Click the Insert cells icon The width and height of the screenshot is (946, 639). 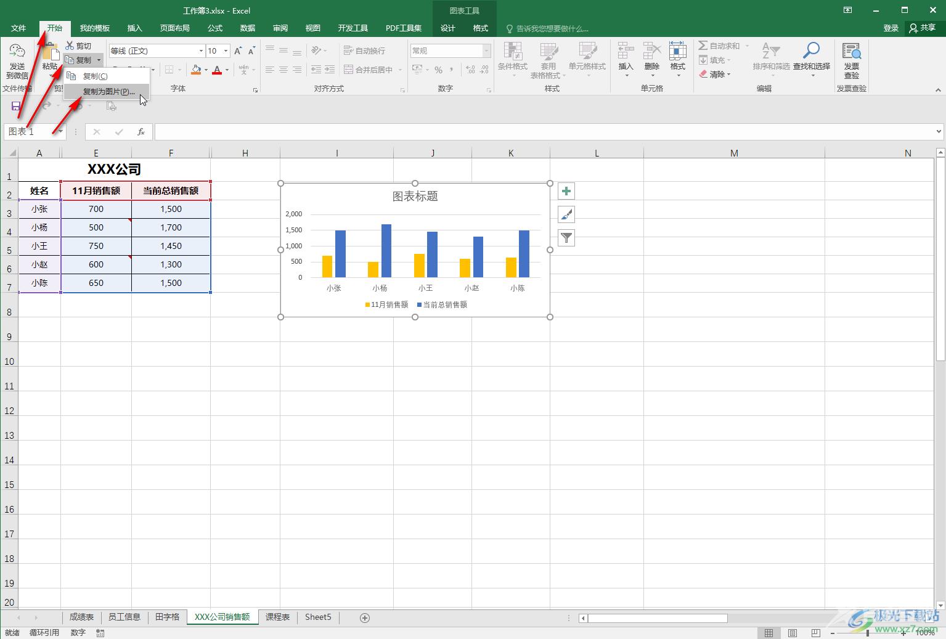626,51
